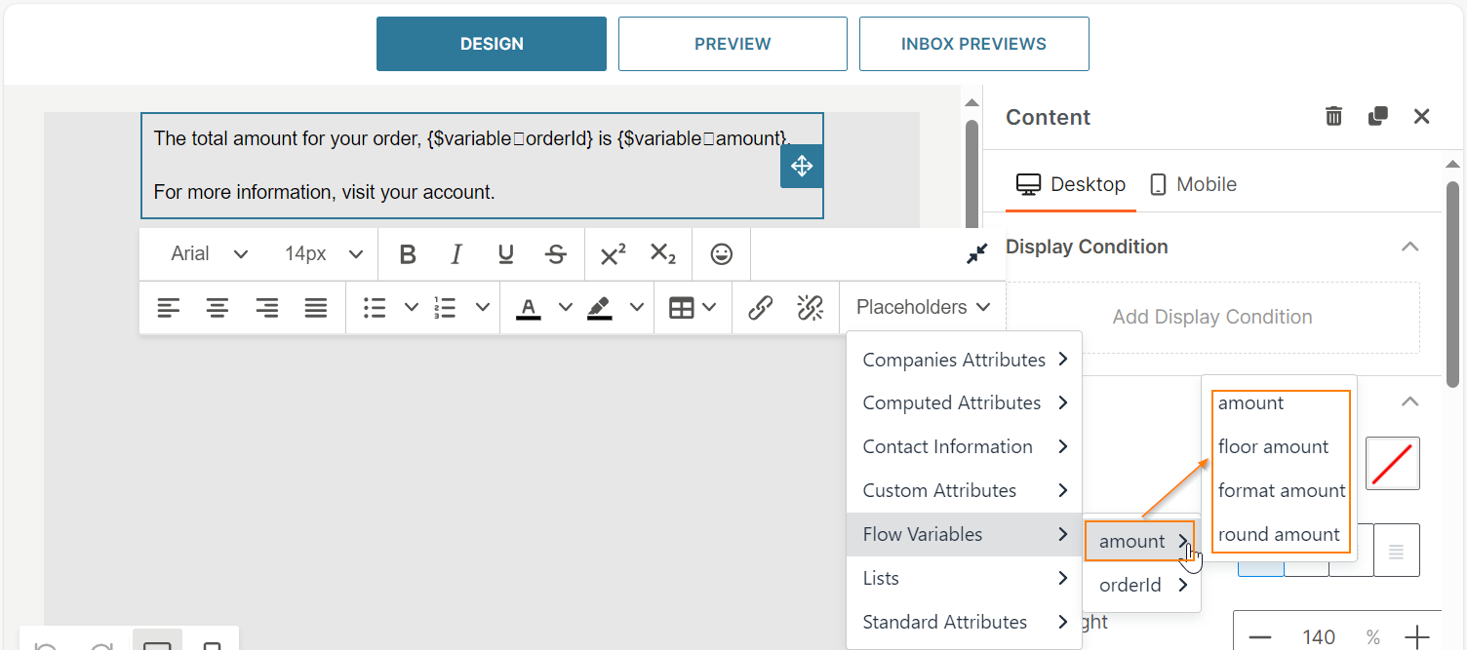Toggle bold text formatting
1467x650 pixels.
click(408, 254)
